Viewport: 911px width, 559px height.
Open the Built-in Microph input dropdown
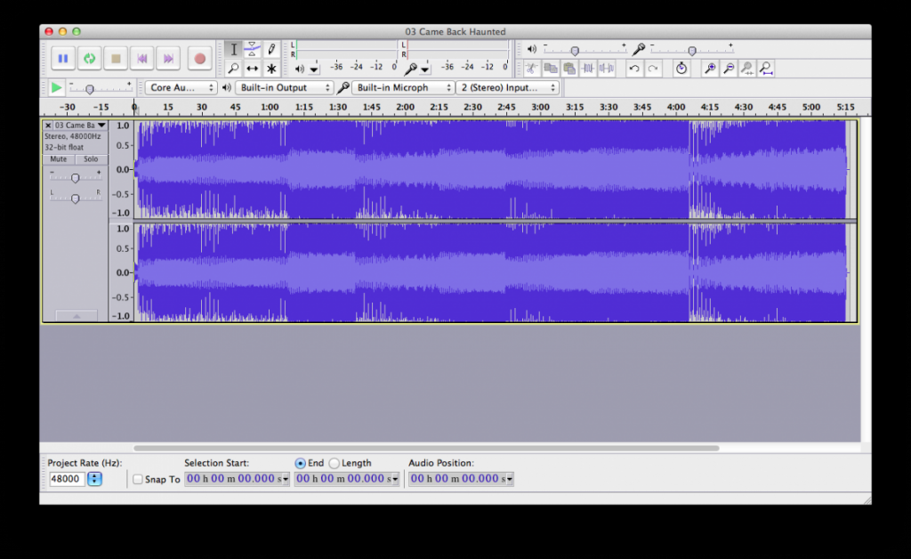(x=403, y=88)
